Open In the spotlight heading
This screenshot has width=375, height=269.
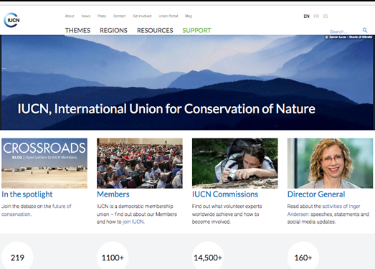pyautogui.click(x=27, y=194)
